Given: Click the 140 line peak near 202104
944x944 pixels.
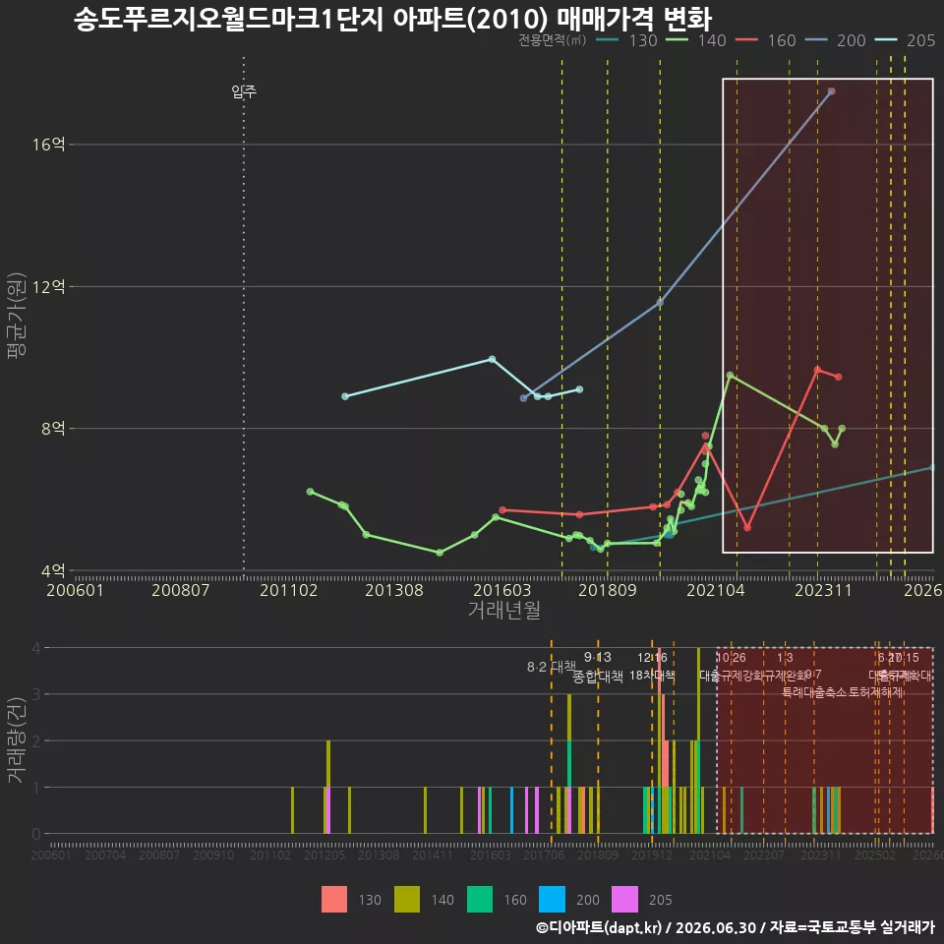Looking at the screenshot, I should 730,375.
